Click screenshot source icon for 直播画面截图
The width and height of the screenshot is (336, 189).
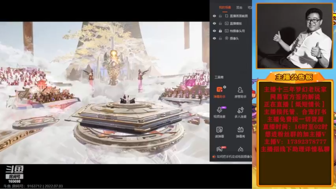[226, 16]
